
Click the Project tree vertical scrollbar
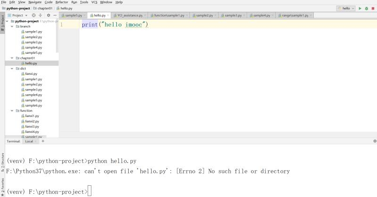(x=57, y=36)
